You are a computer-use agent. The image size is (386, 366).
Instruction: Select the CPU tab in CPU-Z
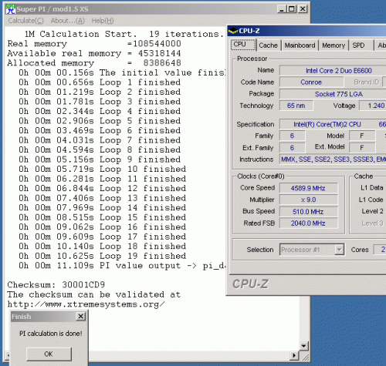[x=243, y=45]
